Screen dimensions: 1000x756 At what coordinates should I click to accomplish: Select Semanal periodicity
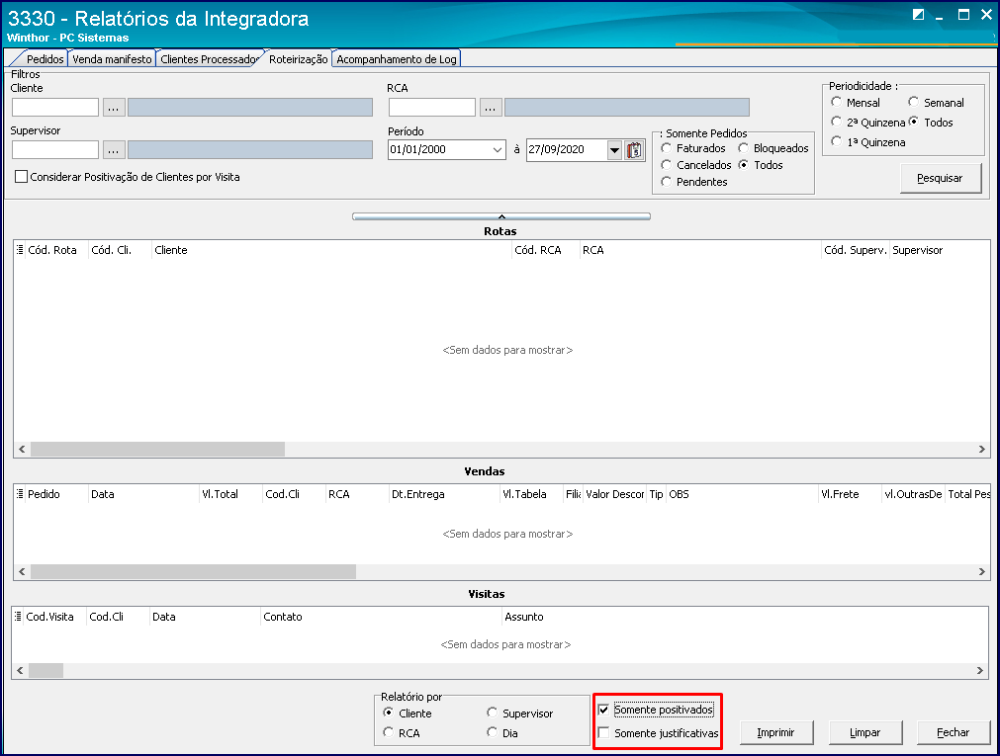(913, 102)
